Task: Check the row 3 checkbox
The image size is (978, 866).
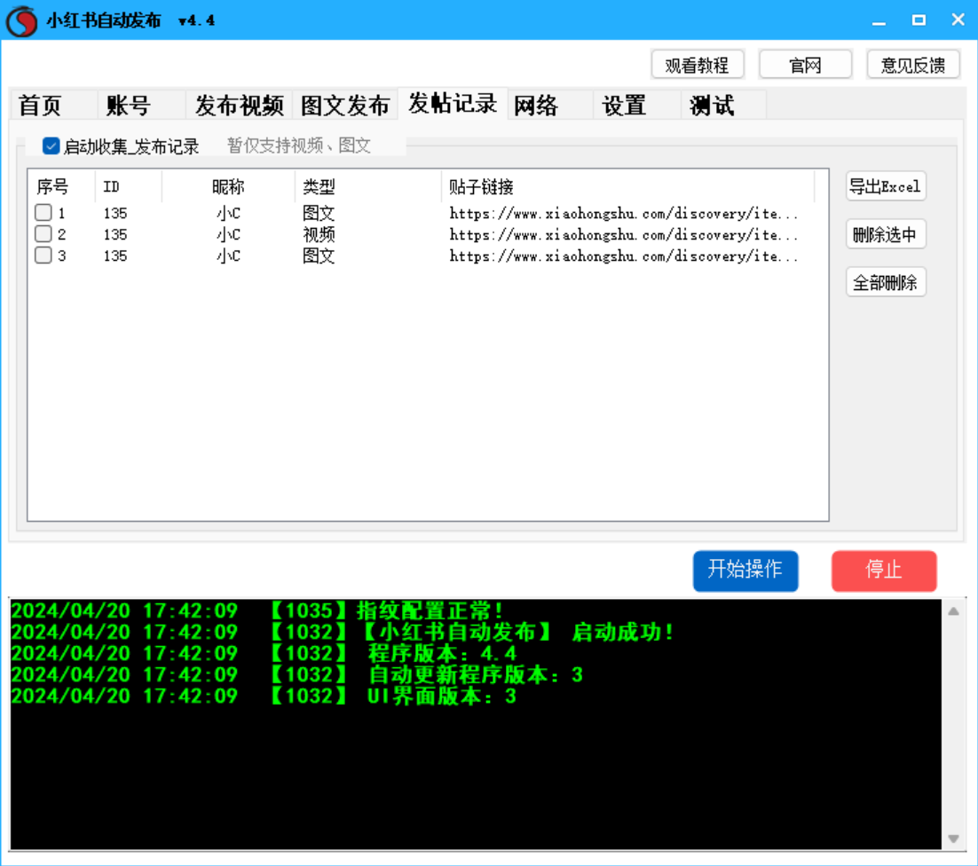Action: (x=43, y=255)
